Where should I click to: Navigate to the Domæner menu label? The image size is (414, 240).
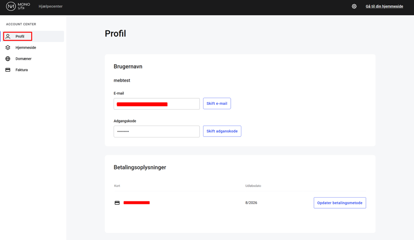pos(23,59)
